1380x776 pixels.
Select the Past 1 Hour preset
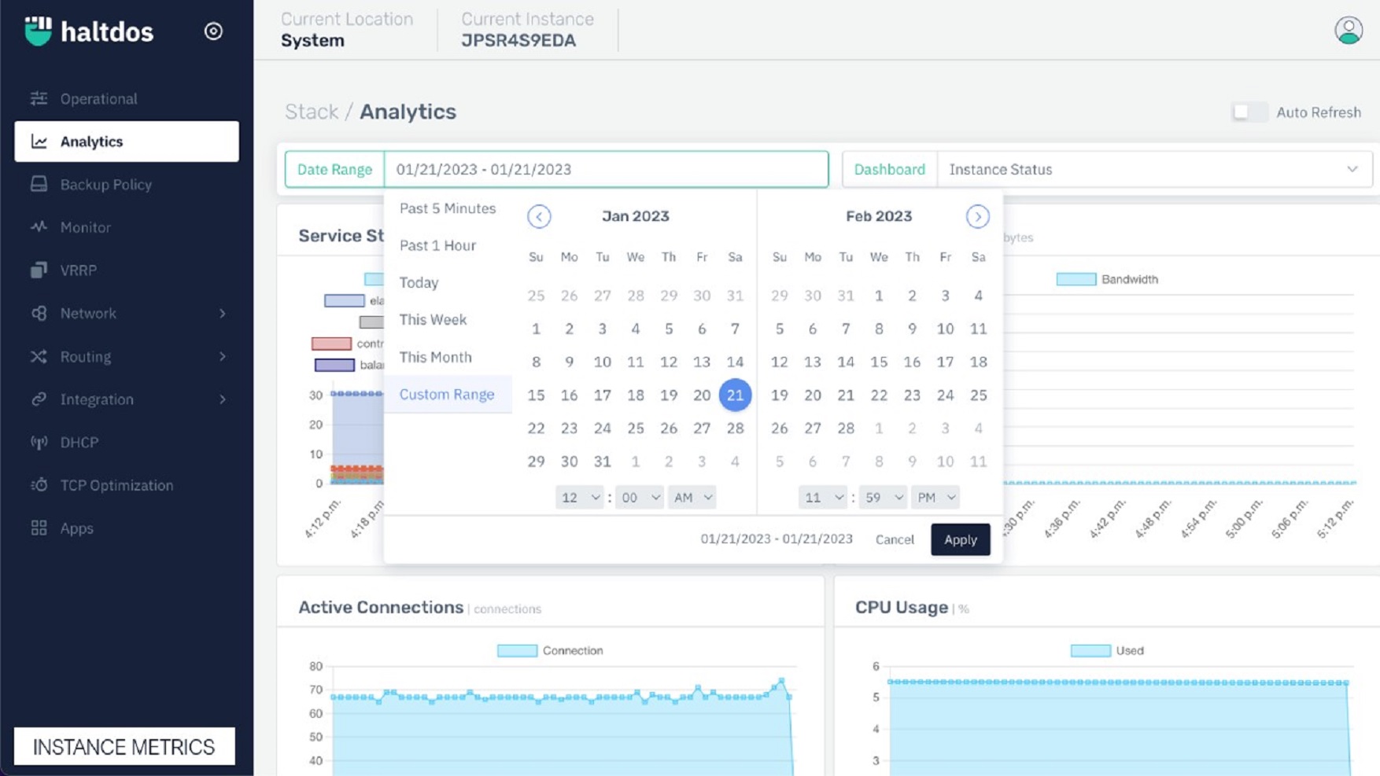point(437,245)
